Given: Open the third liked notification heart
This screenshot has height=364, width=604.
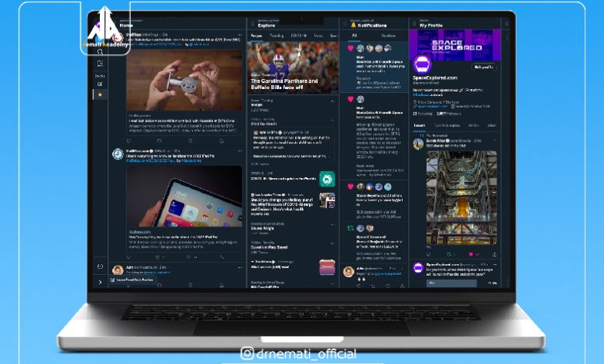Looking at the screenshot, I should [351, 187].
